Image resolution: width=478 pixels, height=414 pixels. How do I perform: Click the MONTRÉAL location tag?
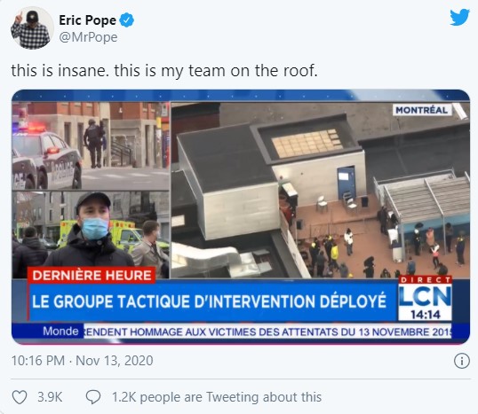422,110
